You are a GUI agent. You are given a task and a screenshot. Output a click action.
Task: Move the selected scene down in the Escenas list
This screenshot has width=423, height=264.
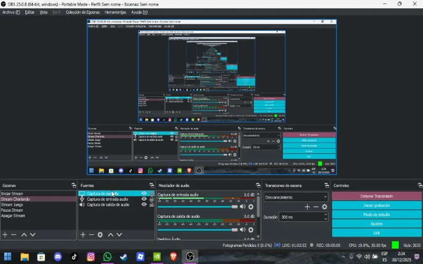click(x=33, y=235)
